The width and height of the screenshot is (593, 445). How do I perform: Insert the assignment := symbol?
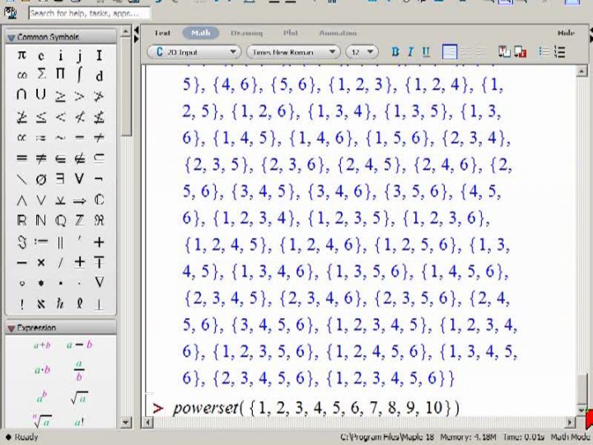41,241
